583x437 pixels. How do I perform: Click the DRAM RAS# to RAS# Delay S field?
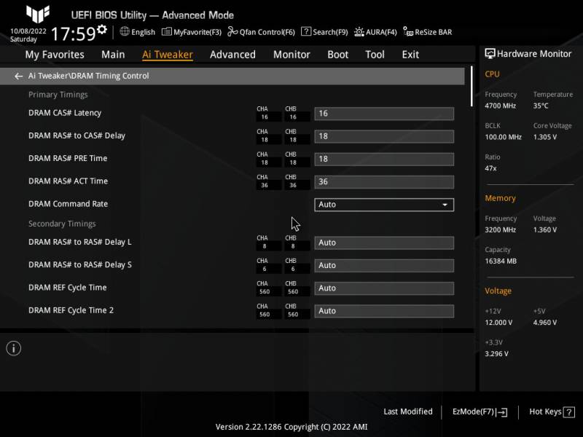coord(384,265)
